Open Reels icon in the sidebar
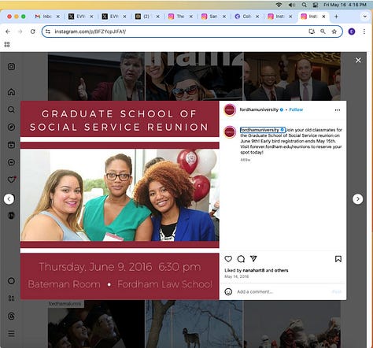This screenshot has height=348, width=373. [11, 145]
